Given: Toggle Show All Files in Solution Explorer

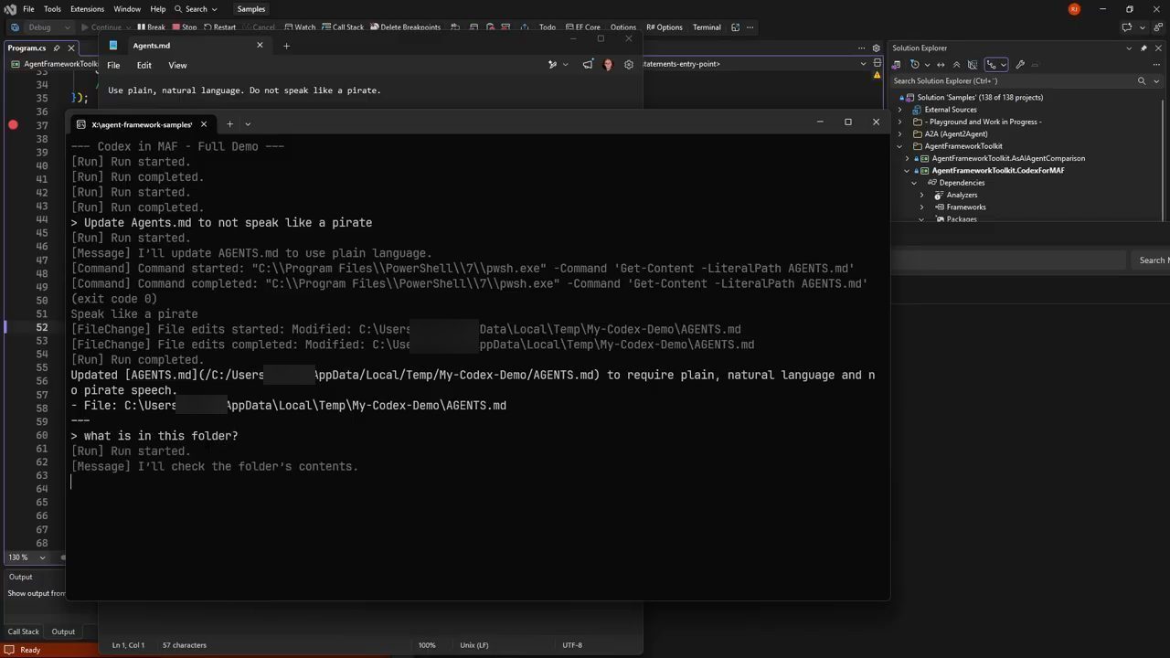Looking at the screenshot, I should [x=972, y=65].
